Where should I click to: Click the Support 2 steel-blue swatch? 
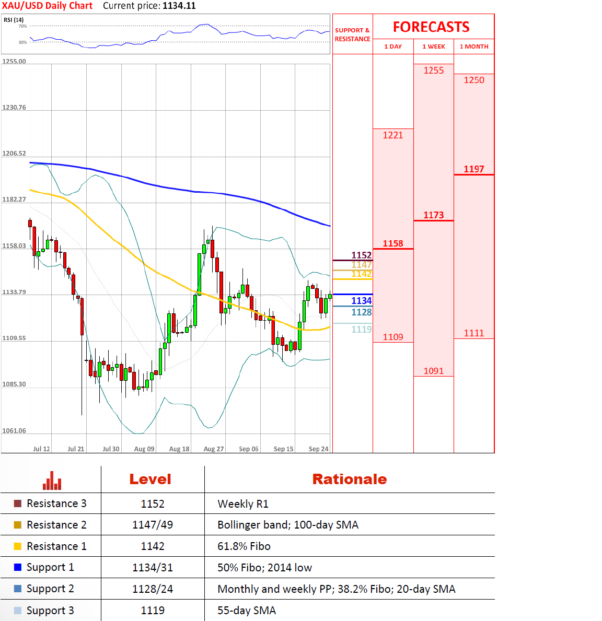coord(17,589)
